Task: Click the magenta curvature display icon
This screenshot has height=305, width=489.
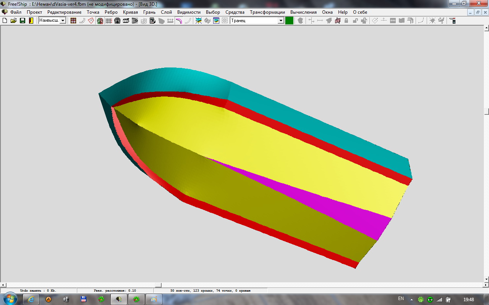Action: [x=178, y=21]
